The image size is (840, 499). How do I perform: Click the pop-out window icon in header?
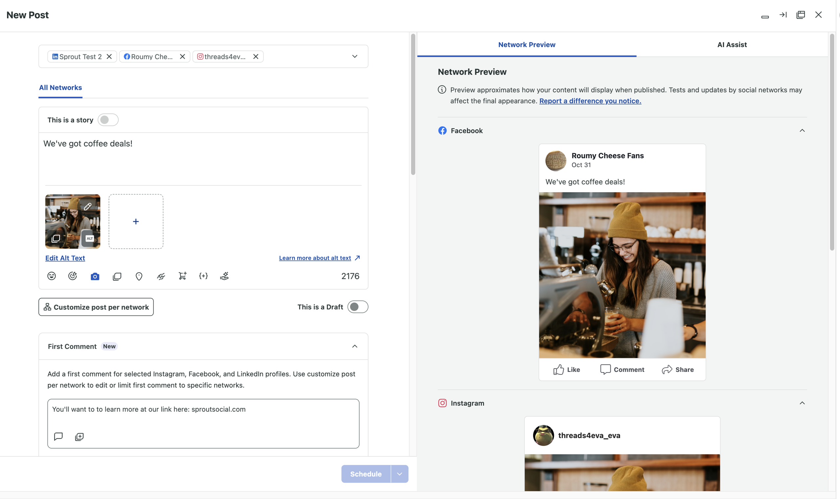point(801,15)
